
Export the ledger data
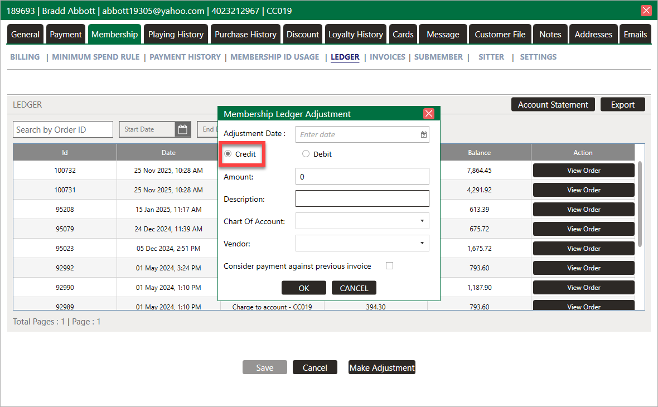pyautogui.click(x=622, y=105)
